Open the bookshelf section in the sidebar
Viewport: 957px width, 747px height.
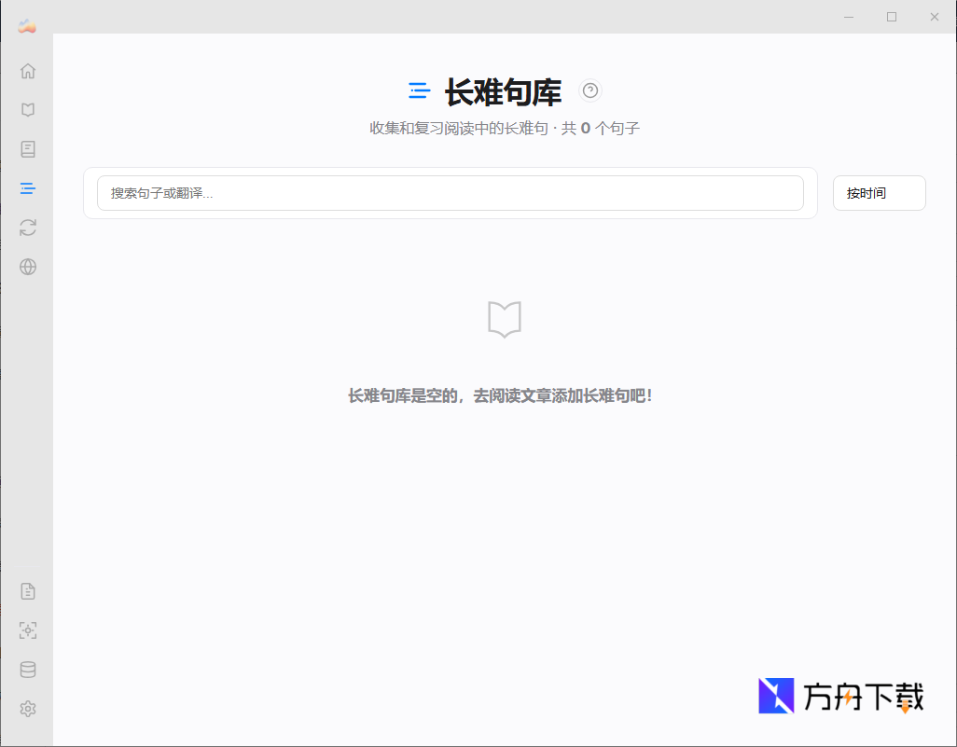tap(27, 109)
